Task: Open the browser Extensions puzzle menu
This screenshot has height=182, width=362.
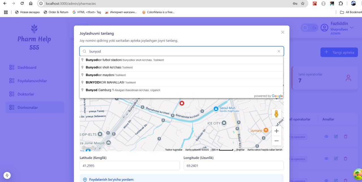Action: click(x=341, y=4)
